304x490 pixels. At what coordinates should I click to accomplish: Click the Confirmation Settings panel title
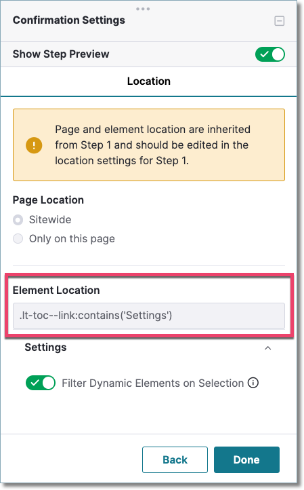tap(69, 20)
